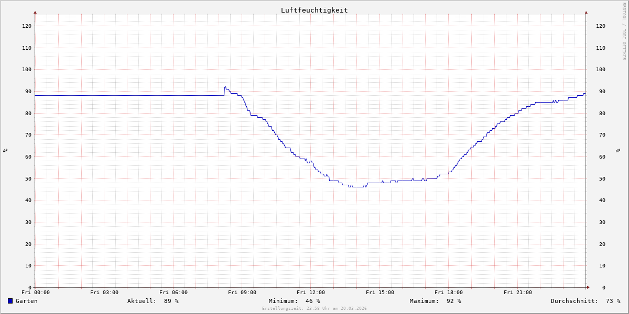Image resolution: width=629 pixels, height=314 pixels.
Task: Click the 'Fri 15:00' time axis label
Action: pyautogui.click(x=380, y=293)
